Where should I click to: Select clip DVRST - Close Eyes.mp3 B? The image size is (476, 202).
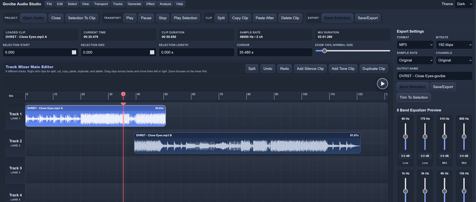pos(247,143)
